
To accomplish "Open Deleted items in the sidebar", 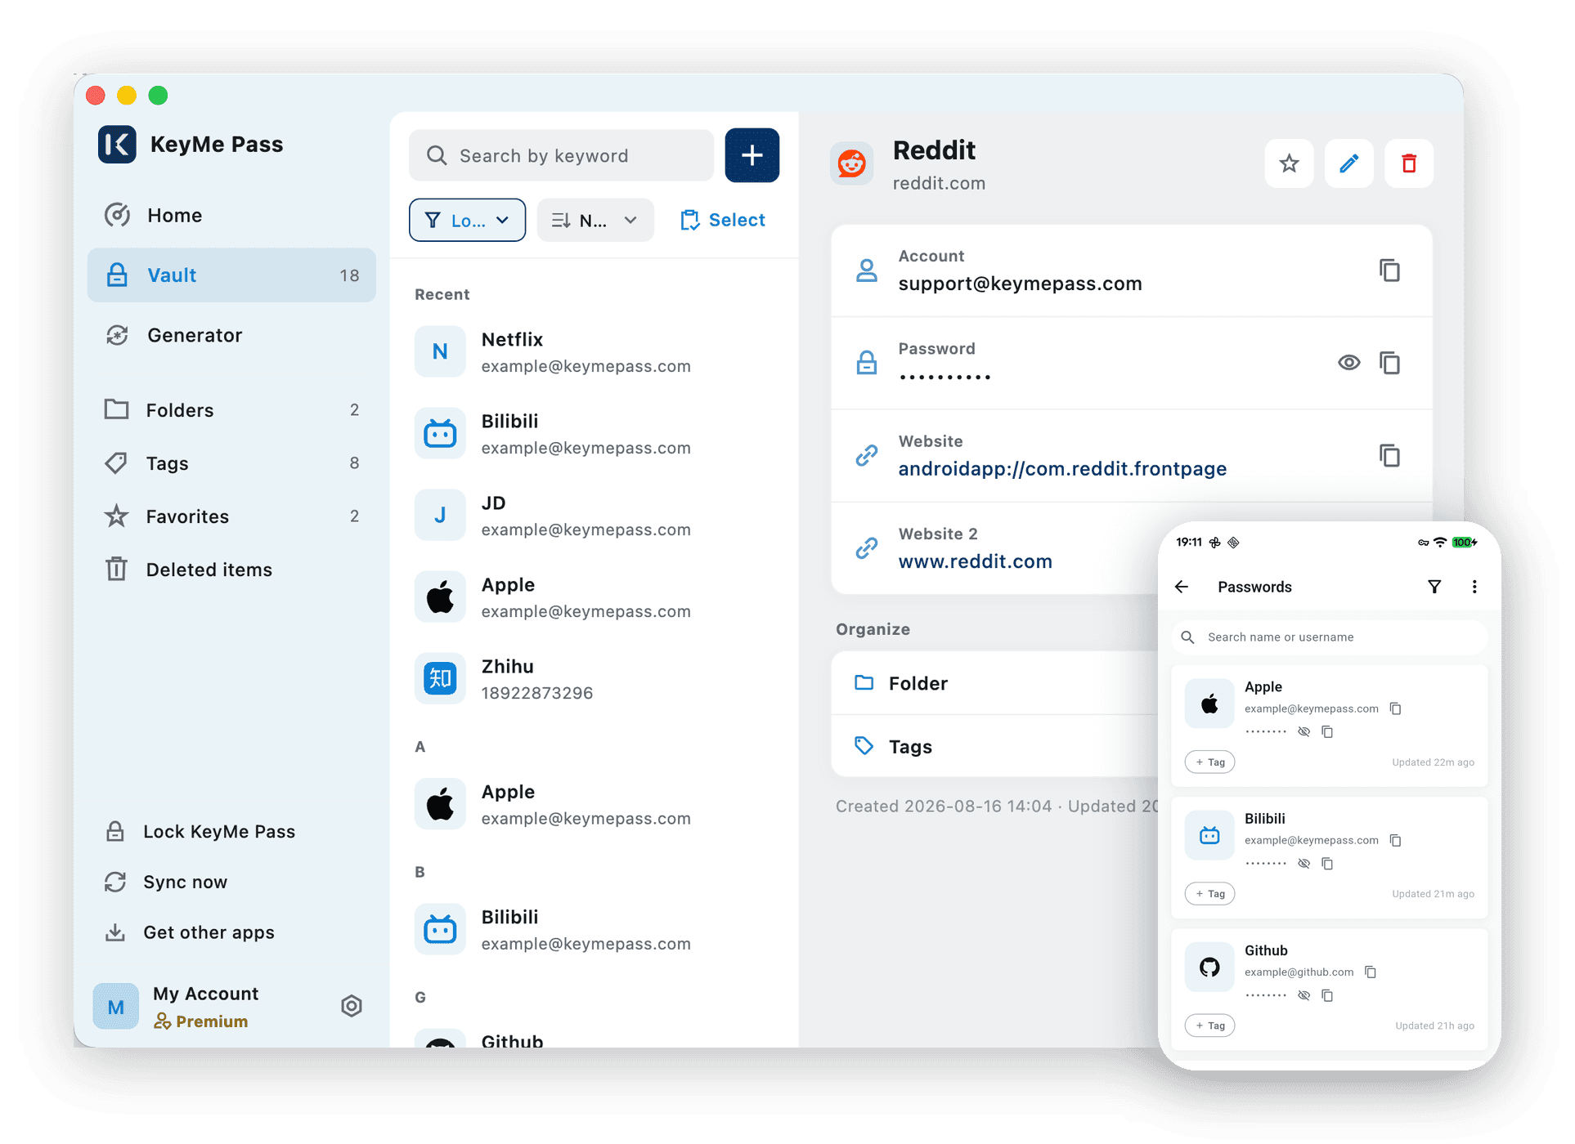I will click(231, 570).
